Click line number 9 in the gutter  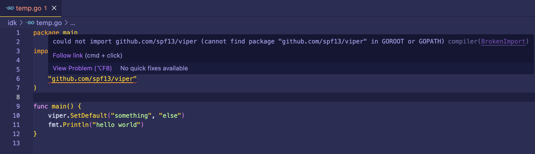pyautogui.click(x=18, y=106)
